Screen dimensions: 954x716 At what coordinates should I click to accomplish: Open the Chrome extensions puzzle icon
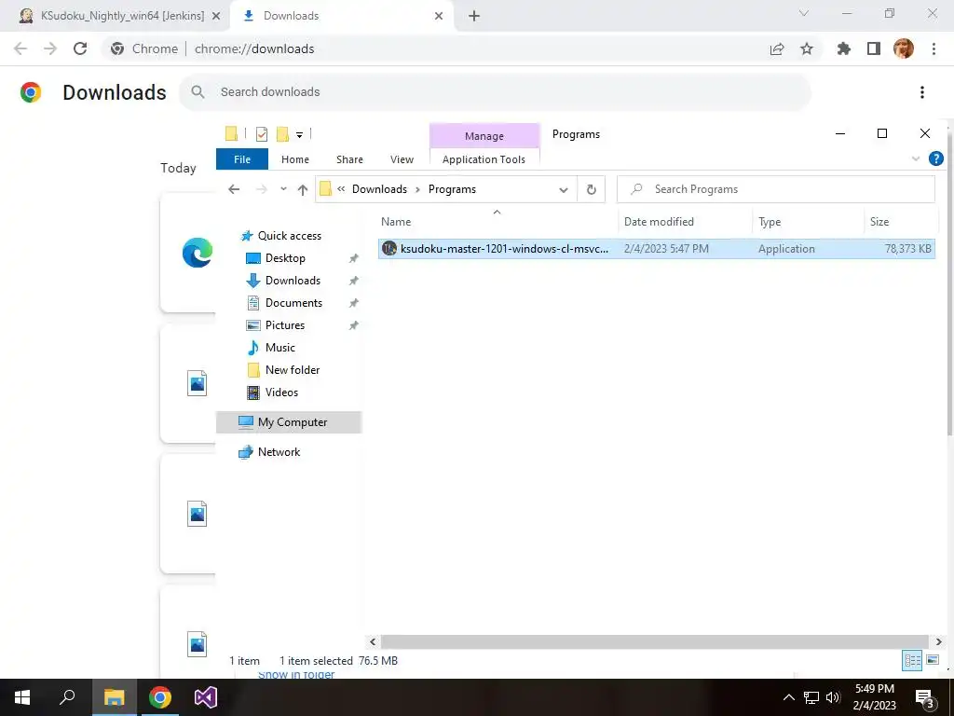(x=844, y=48)
